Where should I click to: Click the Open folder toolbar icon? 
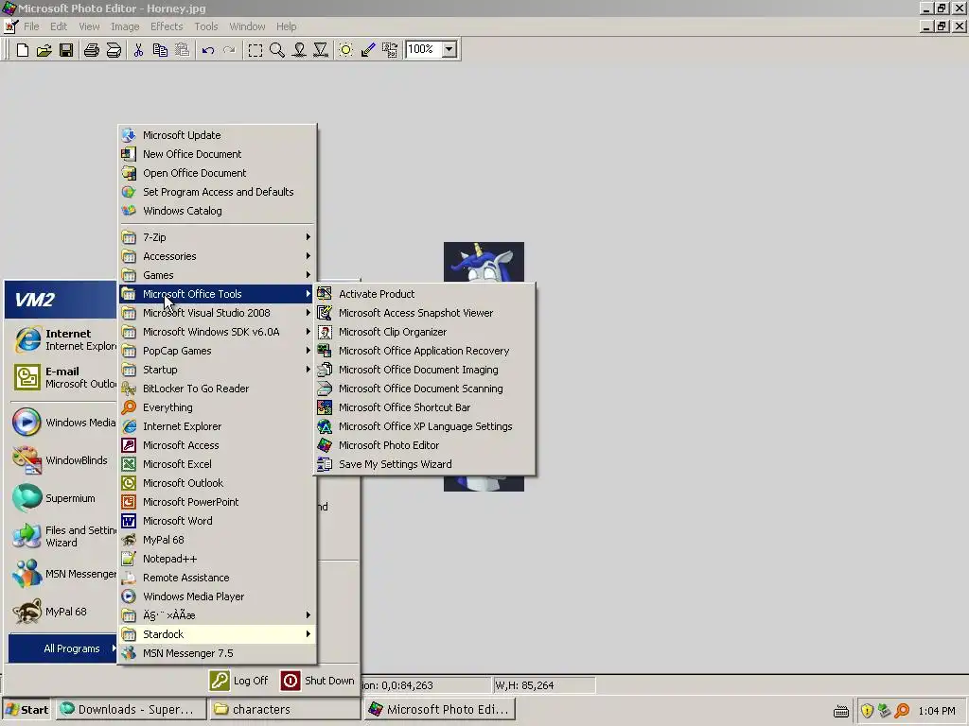pyautogui.click(x=44, y=50)
